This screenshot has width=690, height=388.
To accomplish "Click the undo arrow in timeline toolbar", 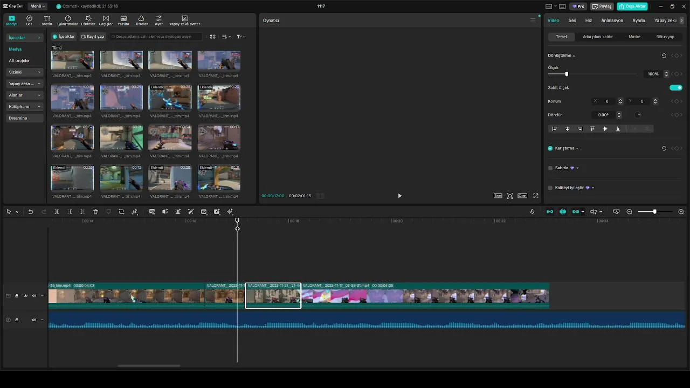I will [31, 212].
